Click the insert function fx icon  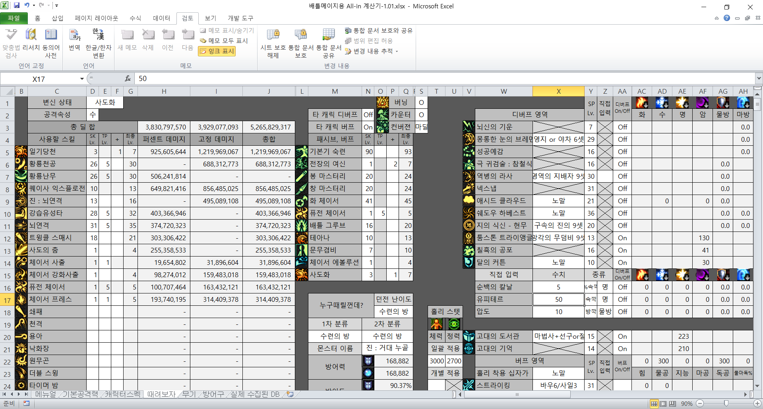(x=128, y=79)
